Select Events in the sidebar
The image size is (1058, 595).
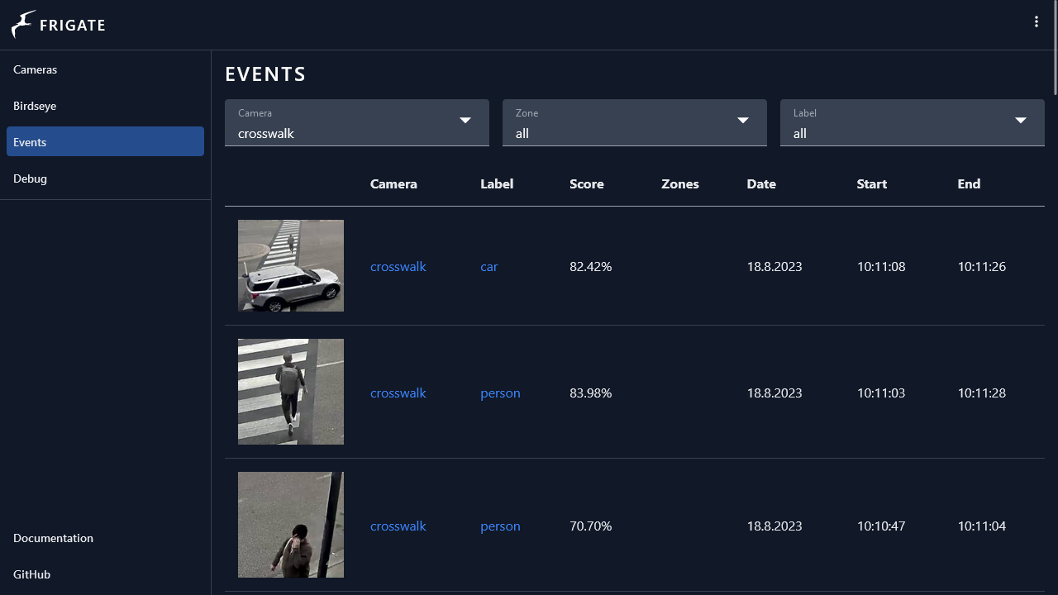point(105,142)
